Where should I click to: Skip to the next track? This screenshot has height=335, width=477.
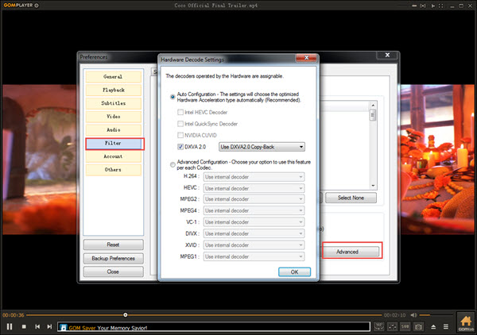(50, 326)
